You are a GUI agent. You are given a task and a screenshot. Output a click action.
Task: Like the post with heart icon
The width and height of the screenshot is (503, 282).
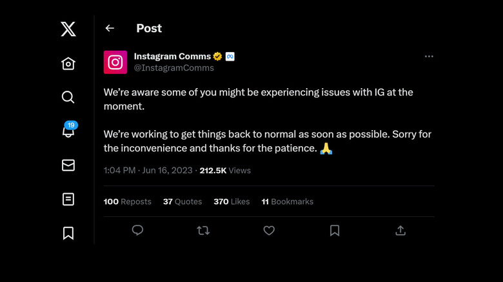(269, 230)
